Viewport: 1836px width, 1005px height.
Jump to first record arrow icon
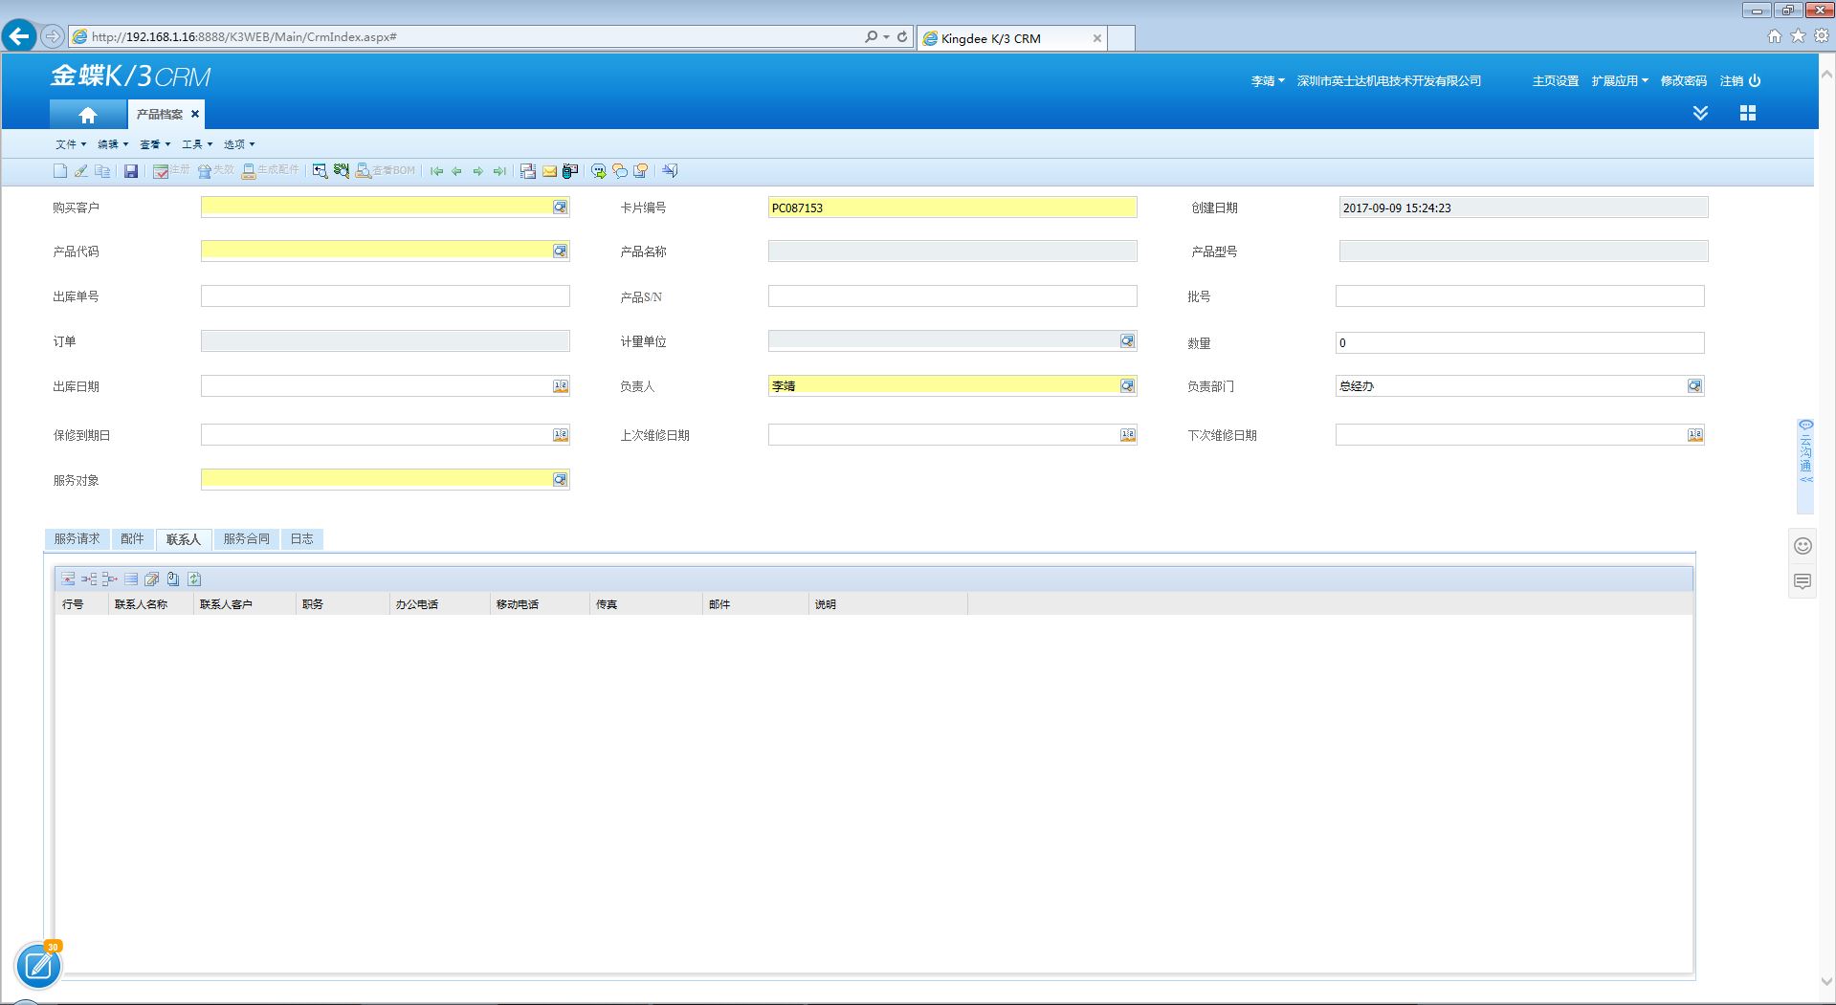click(436, 171)
